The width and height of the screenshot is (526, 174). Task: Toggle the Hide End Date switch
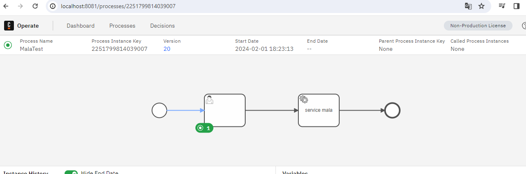tap(71, 172)
